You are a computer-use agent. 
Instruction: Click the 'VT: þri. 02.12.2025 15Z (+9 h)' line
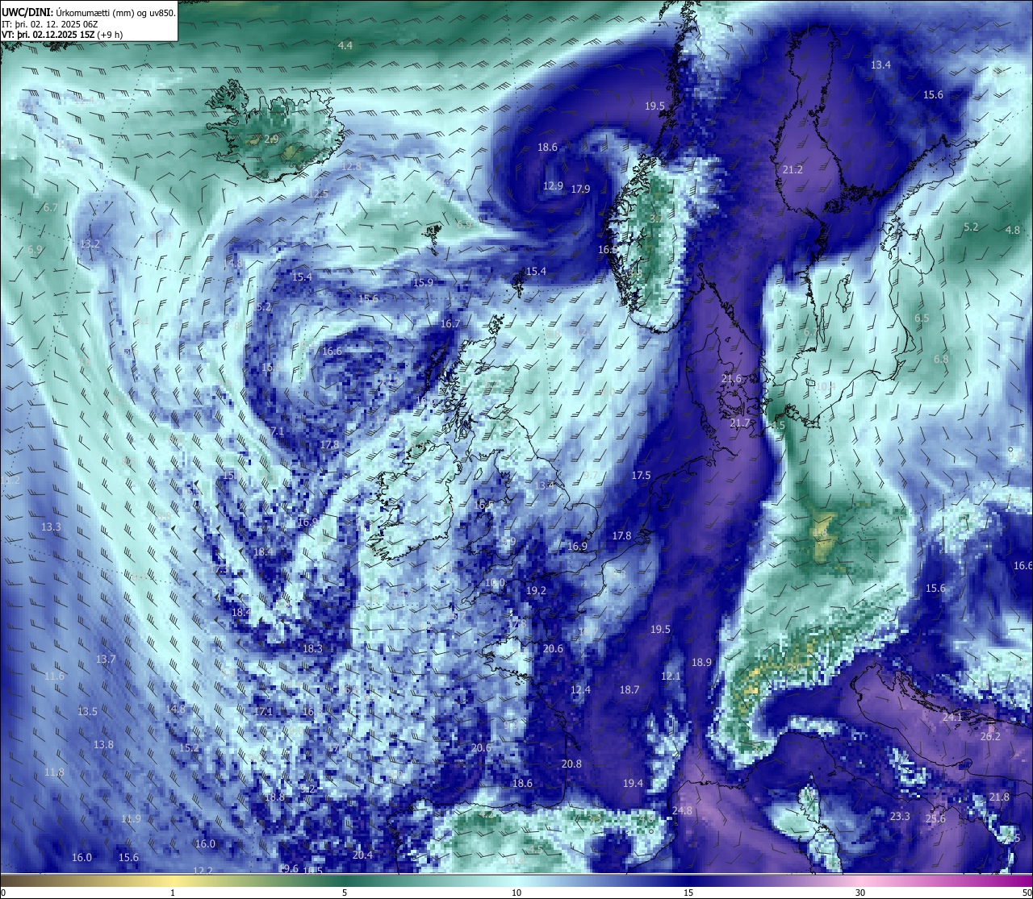pos(62,35)
